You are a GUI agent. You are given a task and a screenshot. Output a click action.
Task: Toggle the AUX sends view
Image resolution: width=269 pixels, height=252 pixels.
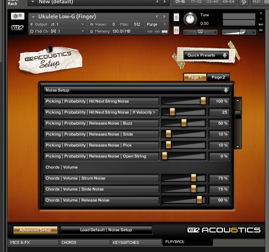[261, 24]
